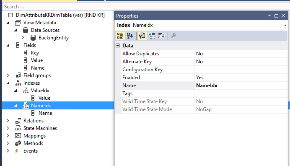Screen dimensions: 290x166
Task: Click the ValueIdx index icon
Action: (x=26, y=91)
